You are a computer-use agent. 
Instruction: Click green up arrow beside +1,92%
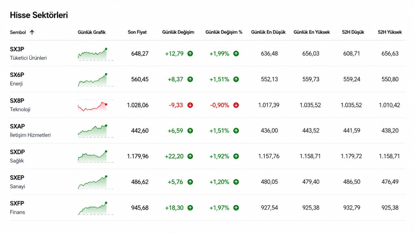click(x=236, y=156)
